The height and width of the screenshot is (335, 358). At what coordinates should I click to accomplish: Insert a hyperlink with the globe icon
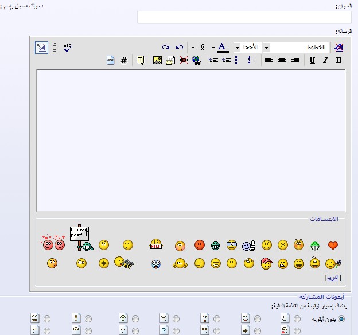tap(197, 60)
